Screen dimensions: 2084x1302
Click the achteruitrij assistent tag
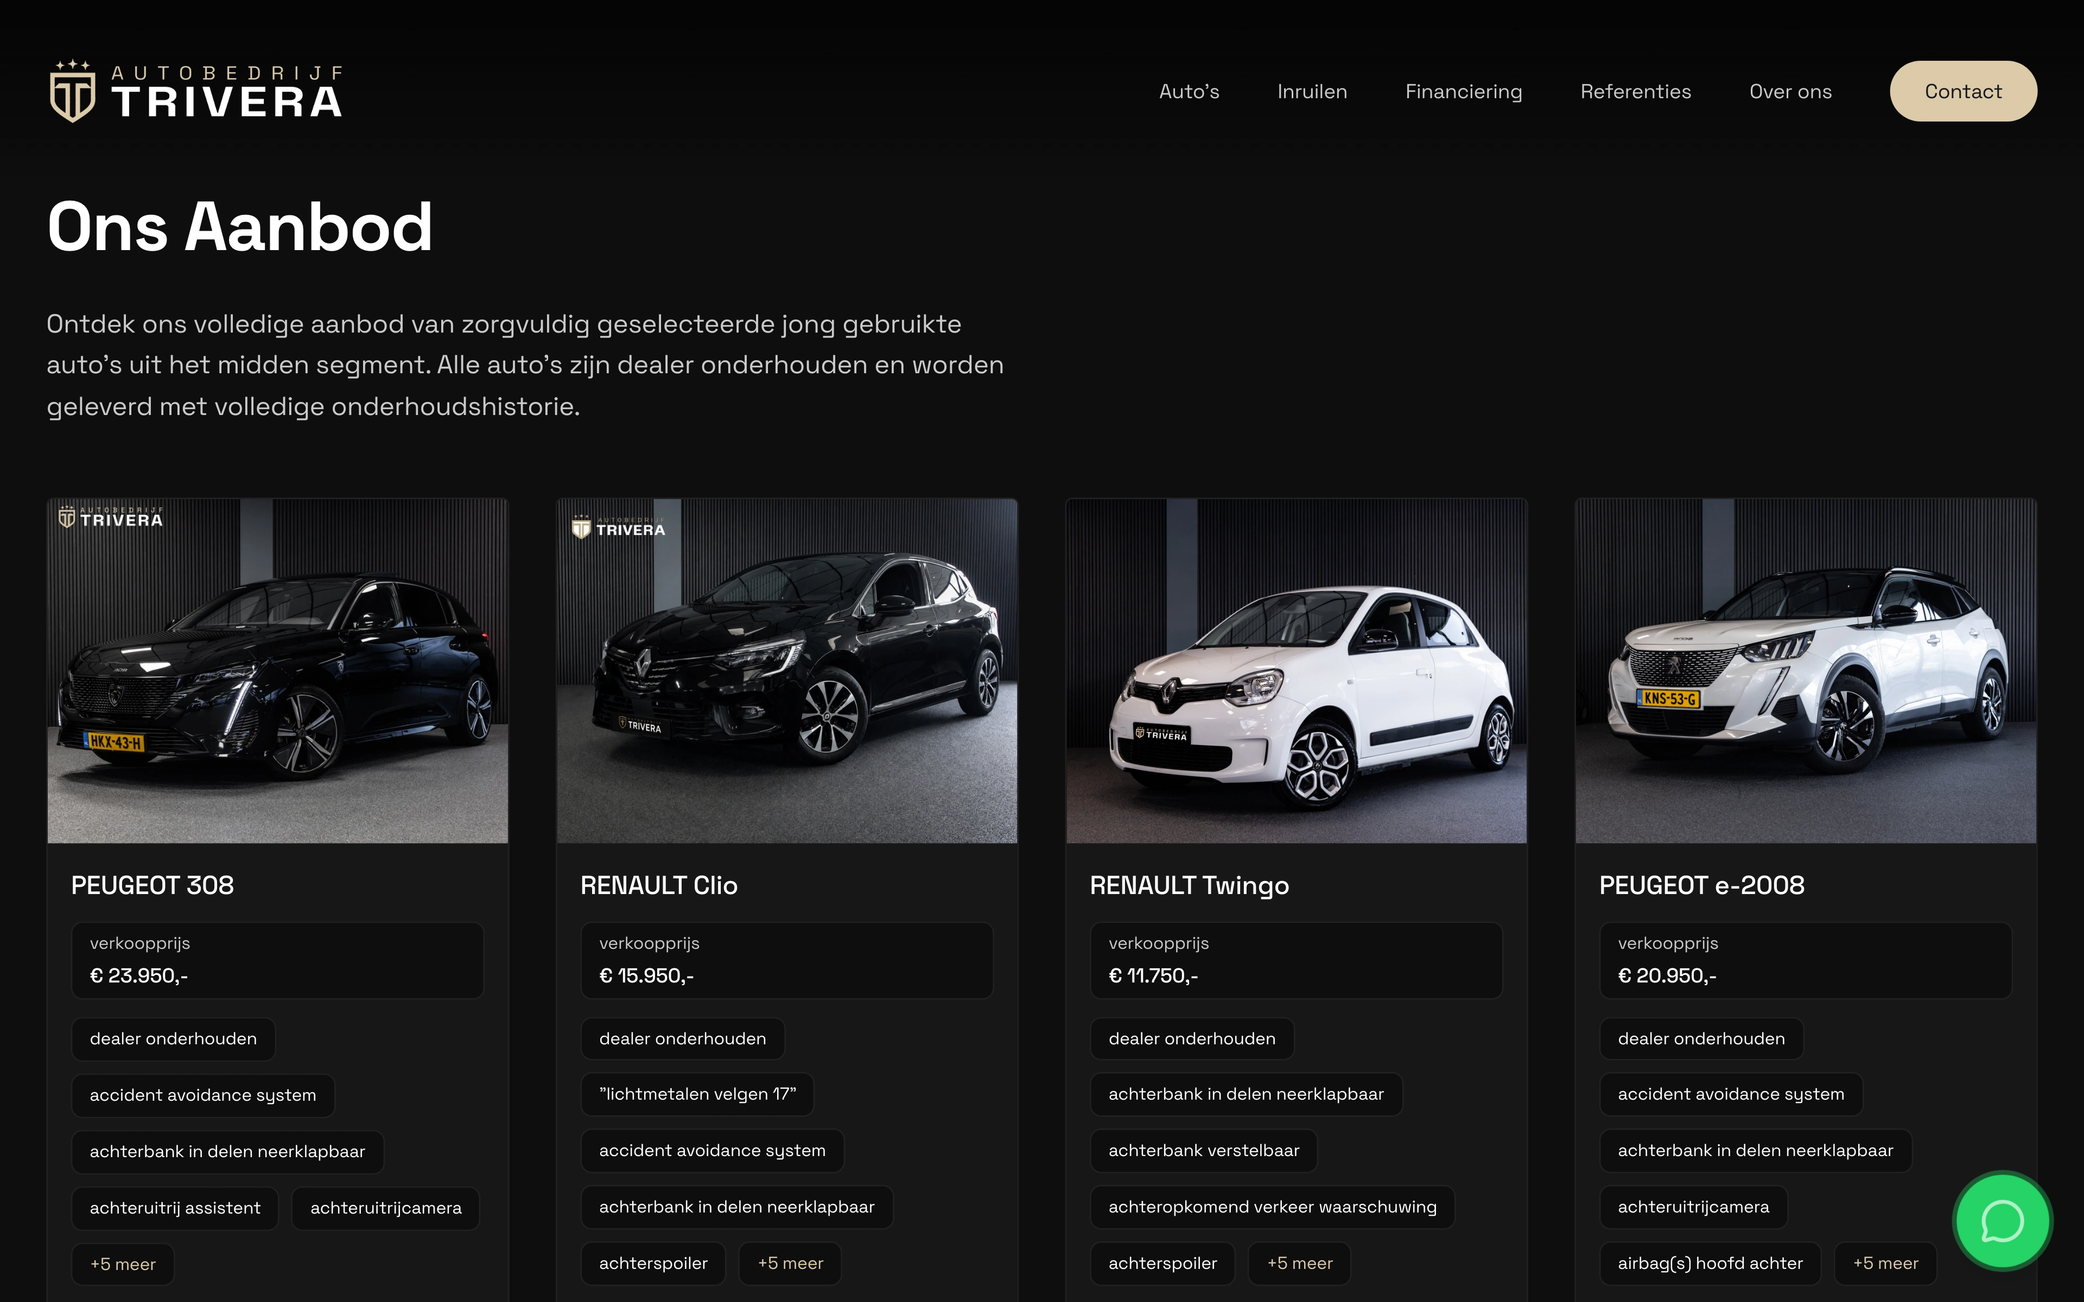[175, 1208]
